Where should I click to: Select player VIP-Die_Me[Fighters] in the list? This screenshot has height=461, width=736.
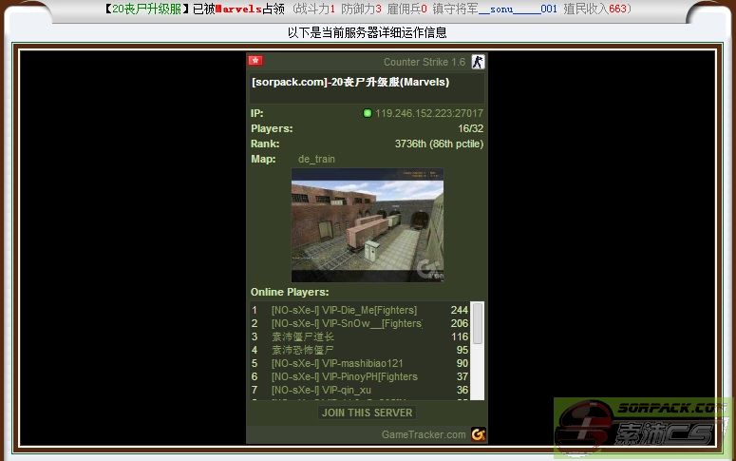coord(344,310)
